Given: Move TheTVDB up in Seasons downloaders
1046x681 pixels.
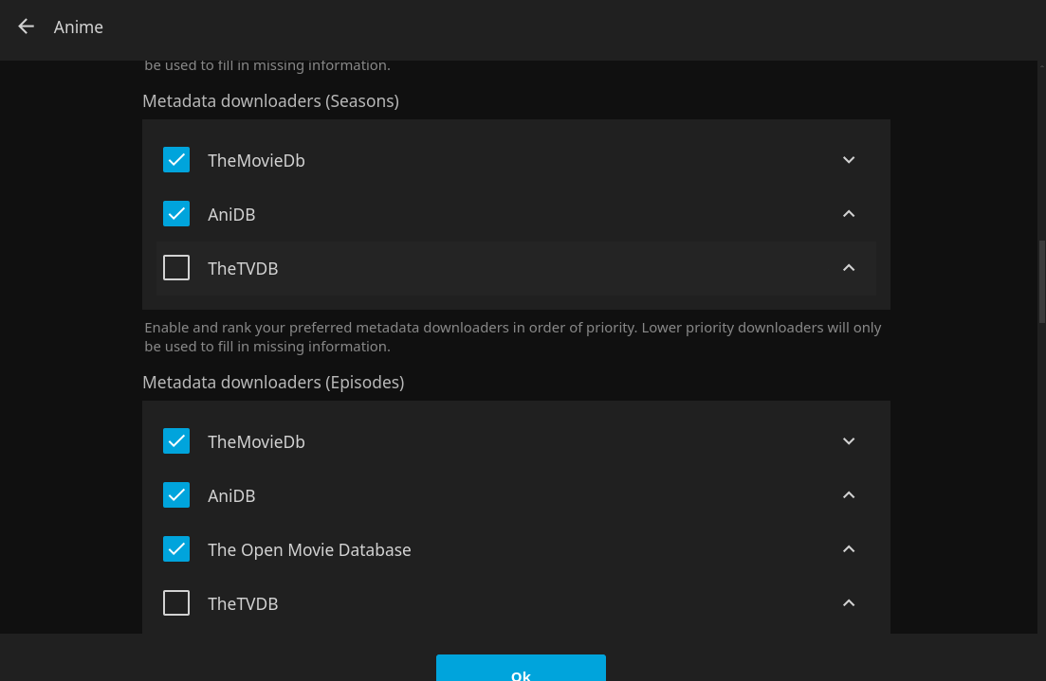Looking at the screenshot, I should click(849, 268).
